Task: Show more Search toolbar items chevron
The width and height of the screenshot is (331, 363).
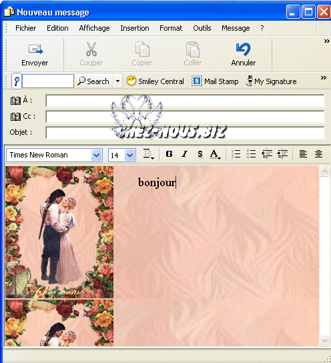Action: 324,78
